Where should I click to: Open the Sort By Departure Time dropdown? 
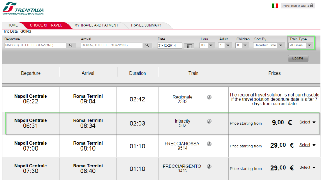pyautogui.click(x=269, y=45)
